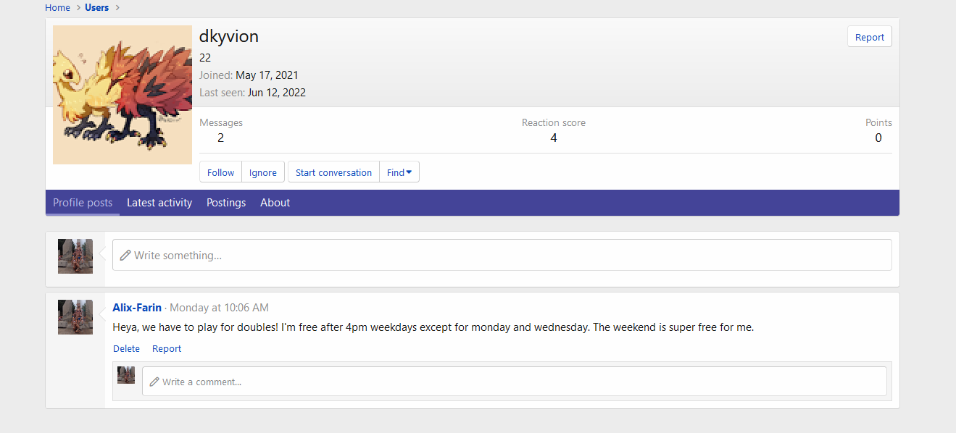Click the Write something input field
The image size is (956, 433).
click(502, 255)
